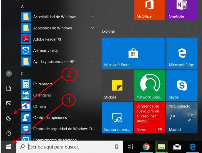This screenshot has height=153, width=202.
Task: Launch the Cámara app
Action: pyautogui.click(x=58, y=106)
